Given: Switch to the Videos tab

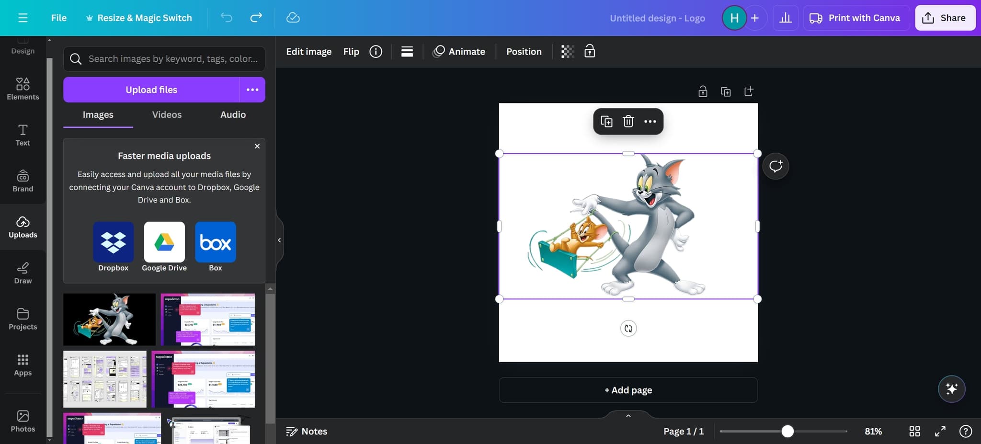Looking at the screenshot, I should (x=166, y=114).
